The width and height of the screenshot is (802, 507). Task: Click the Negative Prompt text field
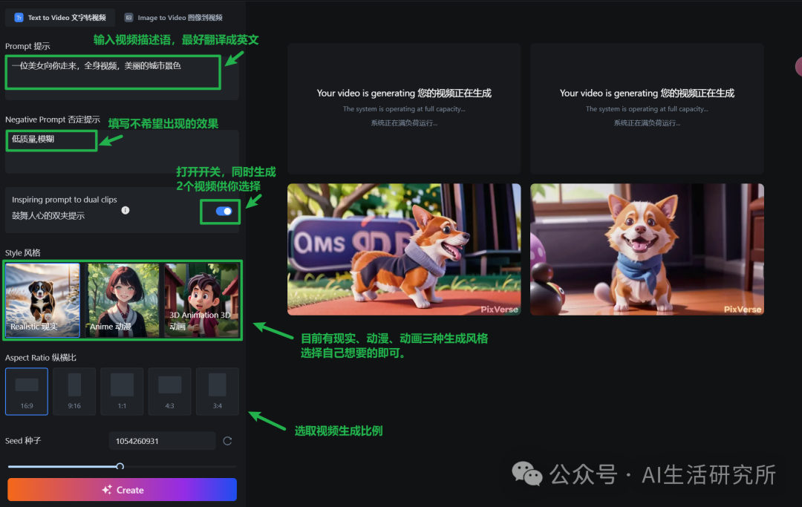(x=122, y=151)
